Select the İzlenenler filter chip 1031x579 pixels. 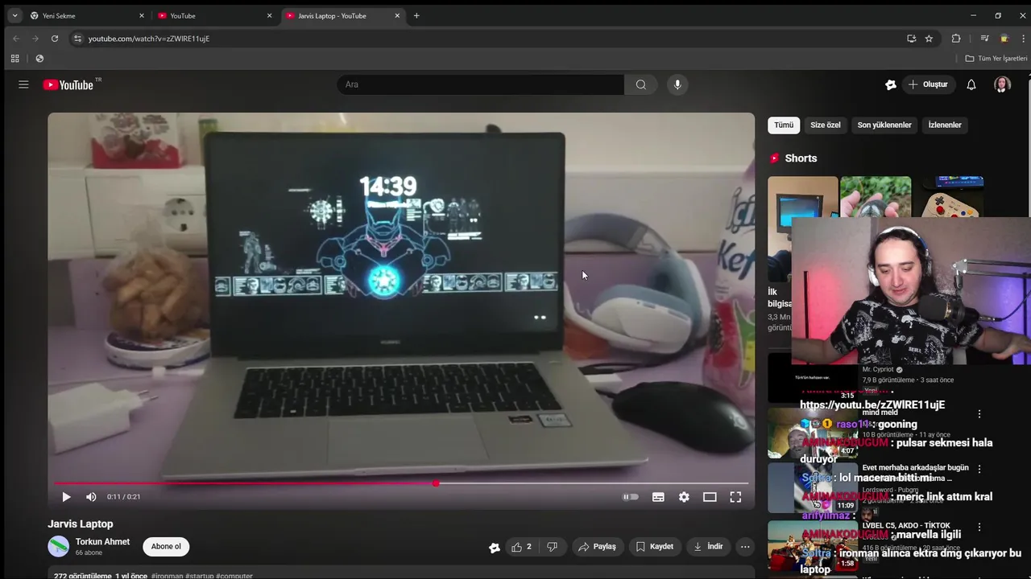[x=945, y=125]
